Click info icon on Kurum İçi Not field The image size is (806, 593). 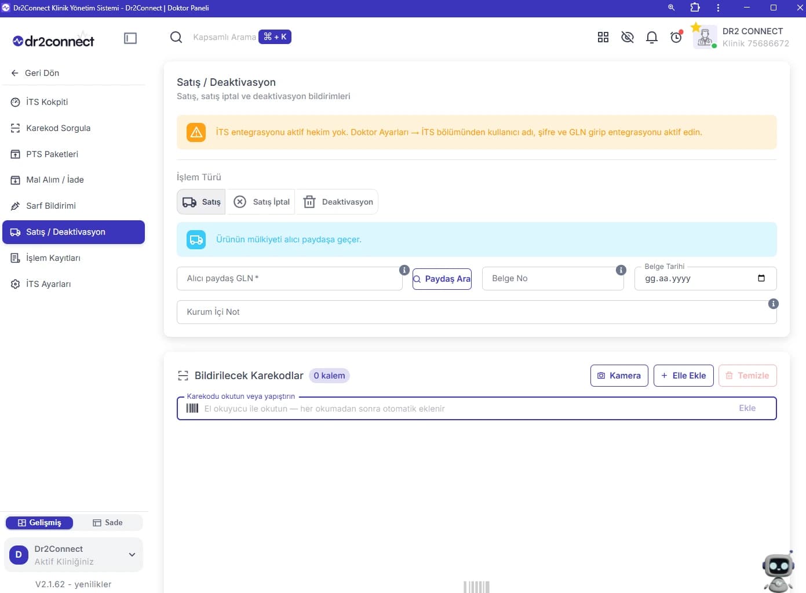coord(774,304)
